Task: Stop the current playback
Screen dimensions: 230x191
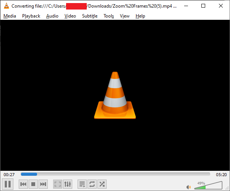Action: [x=33, y=185]
